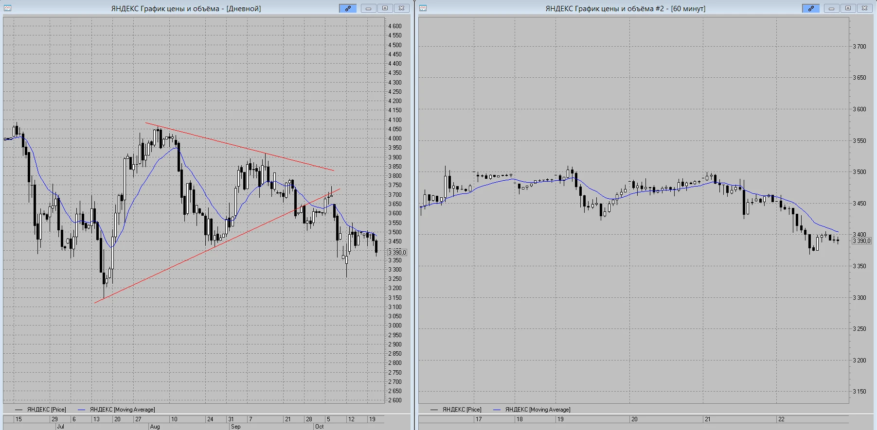Select the ascending red trend line on the daily chart

(x=217, y=246)
